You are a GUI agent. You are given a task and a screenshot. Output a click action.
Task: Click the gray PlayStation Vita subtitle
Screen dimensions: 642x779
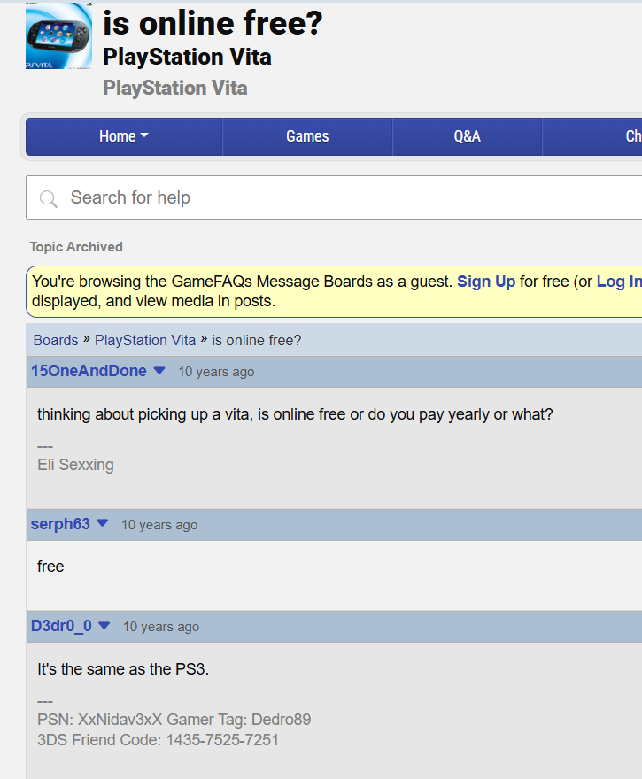(x=175, y=88)
